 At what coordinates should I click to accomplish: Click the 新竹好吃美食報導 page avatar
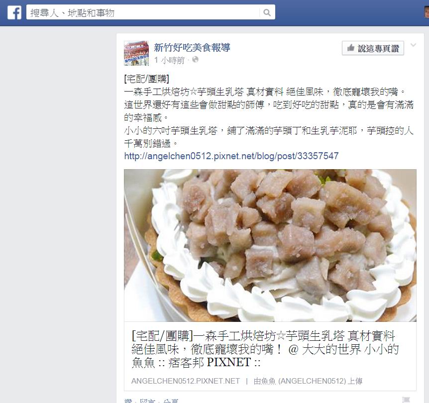(136, 53)
